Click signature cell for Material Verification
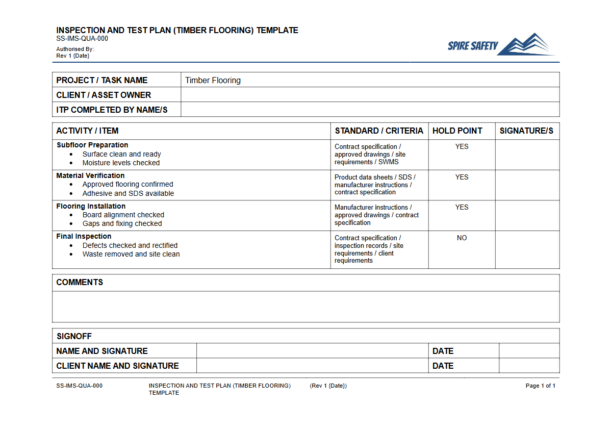The height and width of the screenshot is (433, 612). (527, 185)
